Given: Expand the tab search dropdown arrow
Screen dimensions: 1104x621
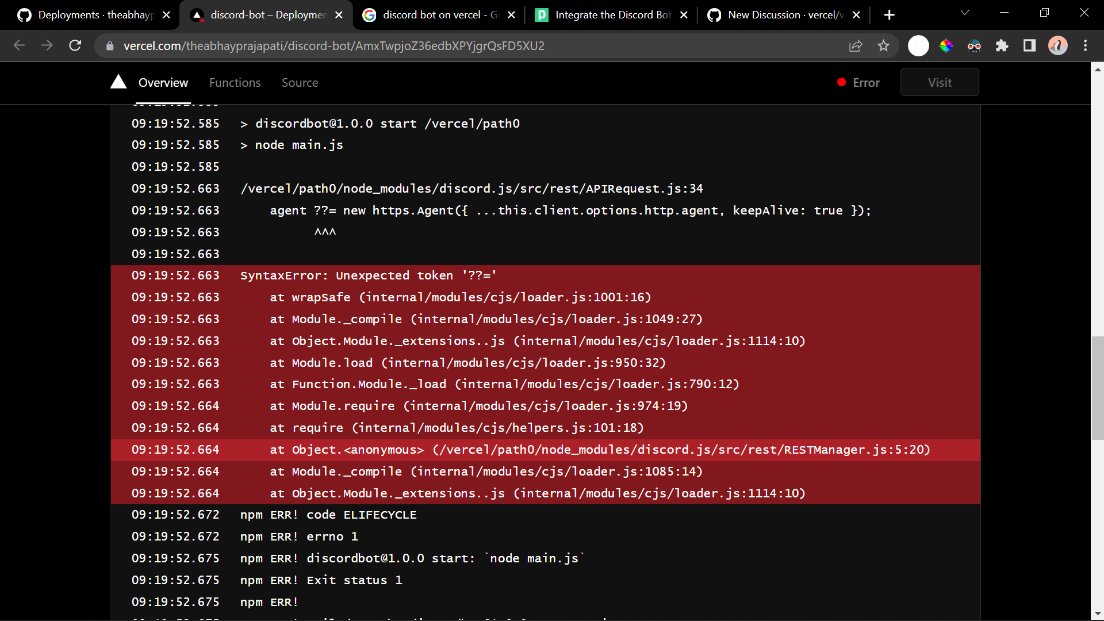Looking at the screenshot, I should (x=965, y=13).
